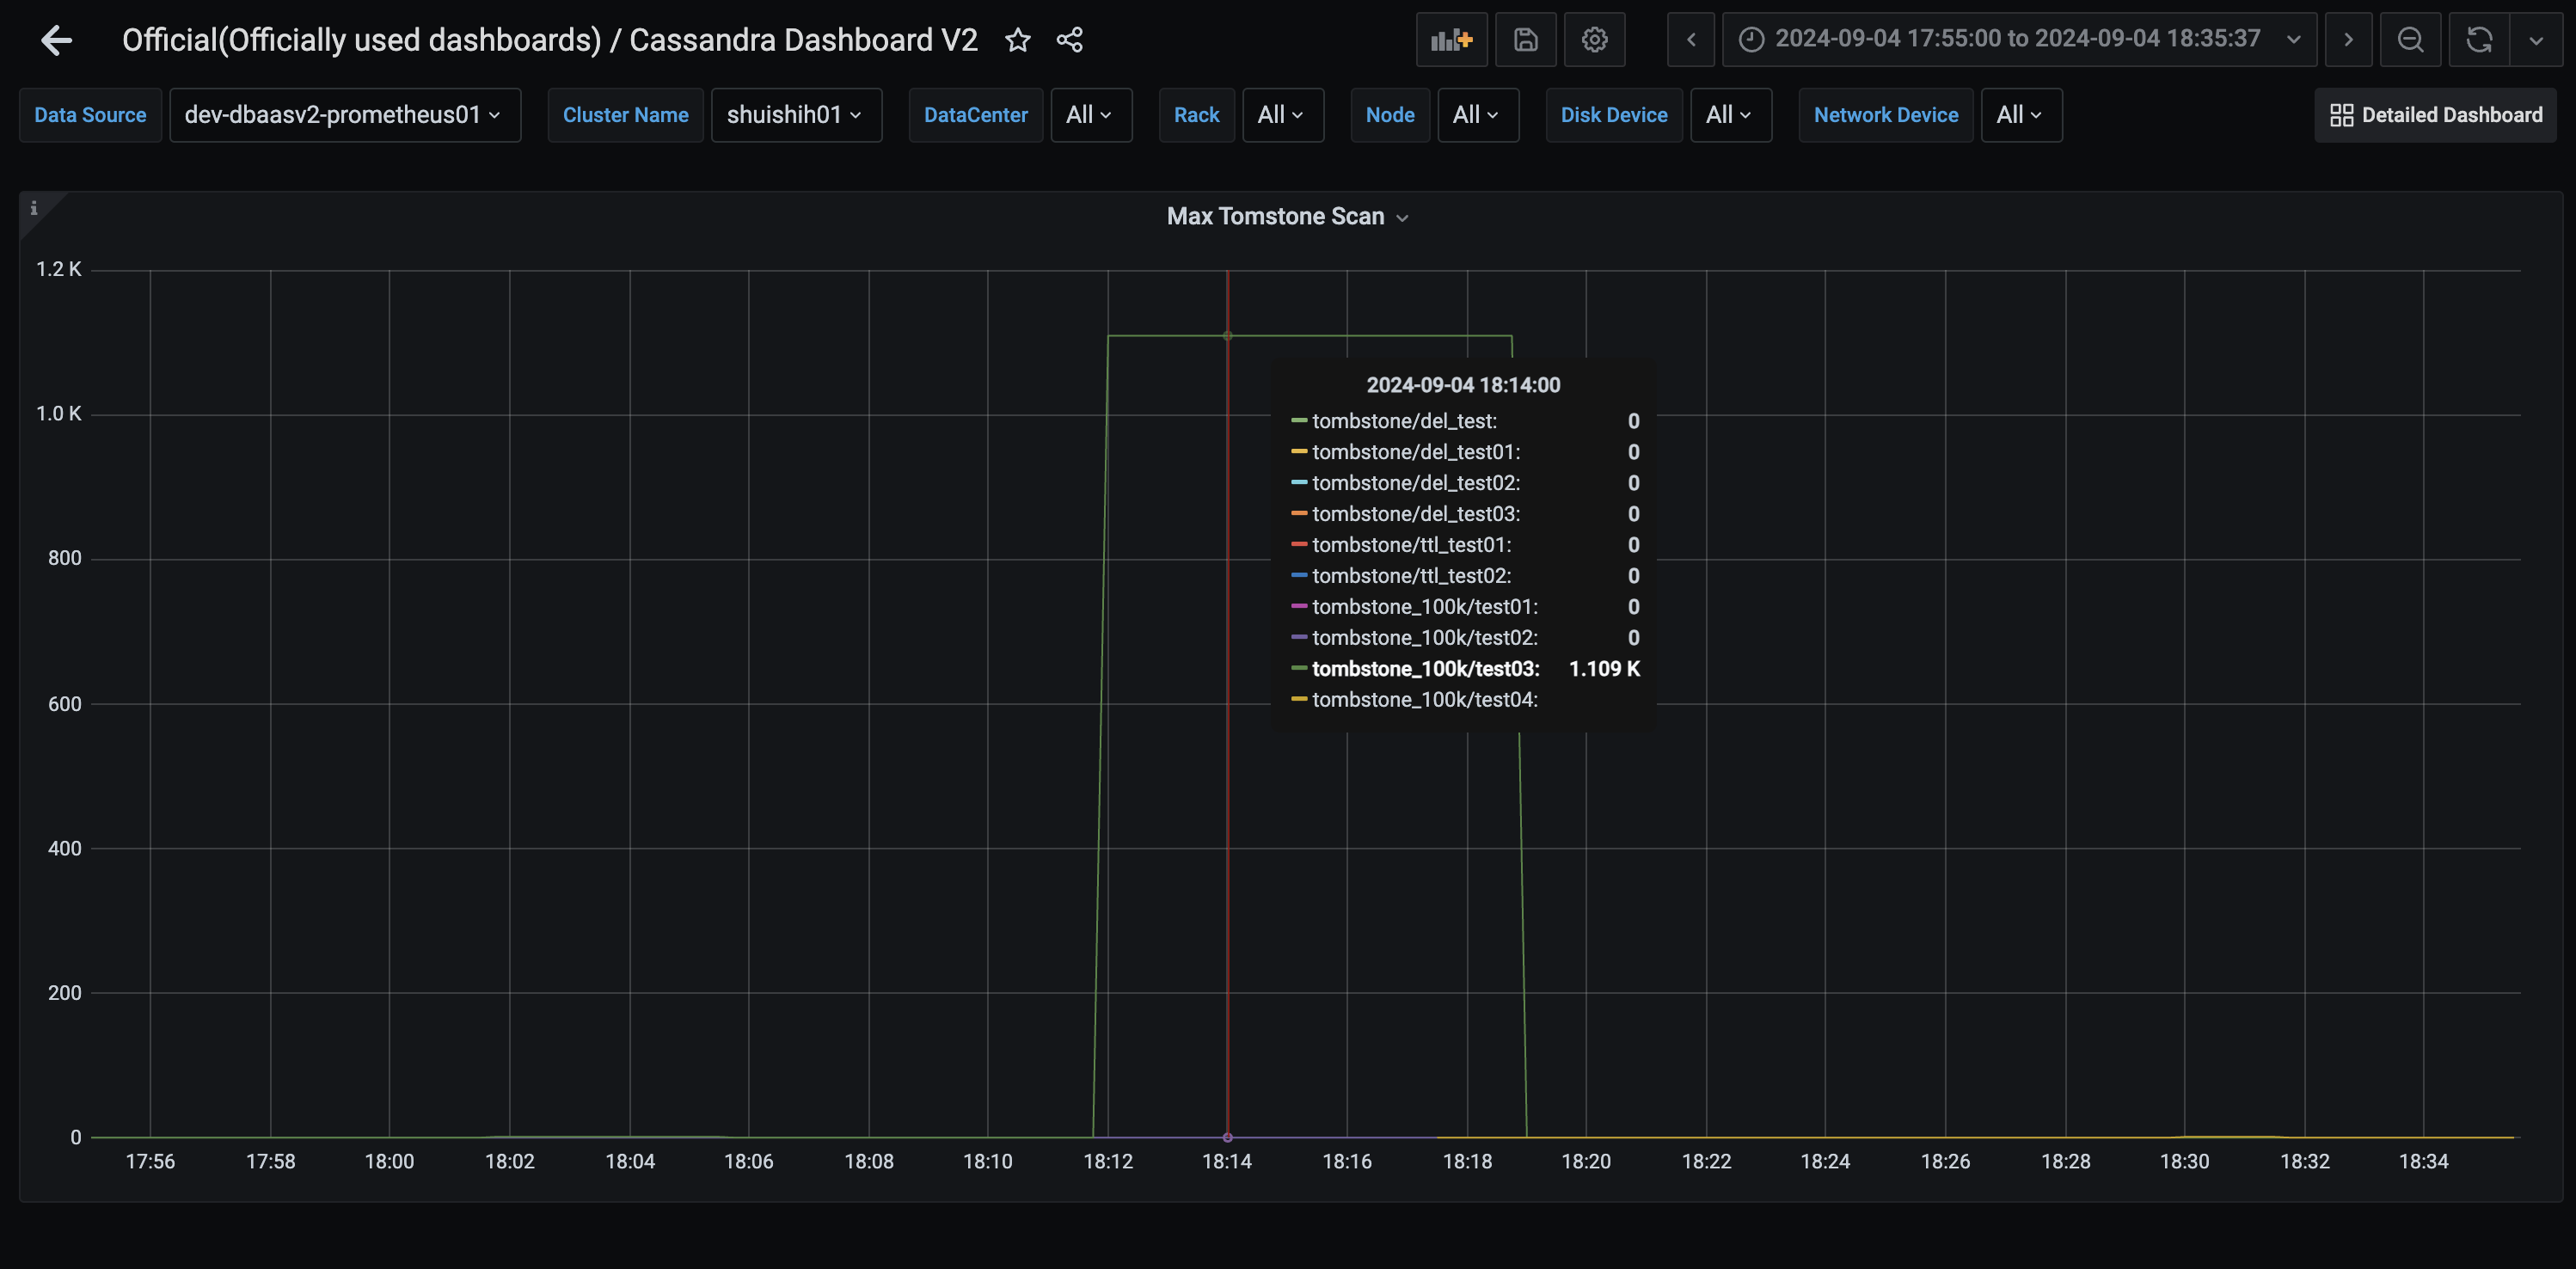Click the back arrow icon
The height and width of the screenshot is (1269, 2576).
pyautogui.click(x=56, y=40)
